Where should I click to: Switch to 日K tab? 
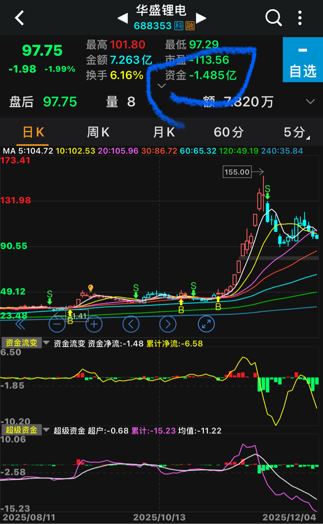tap(33, 132)
